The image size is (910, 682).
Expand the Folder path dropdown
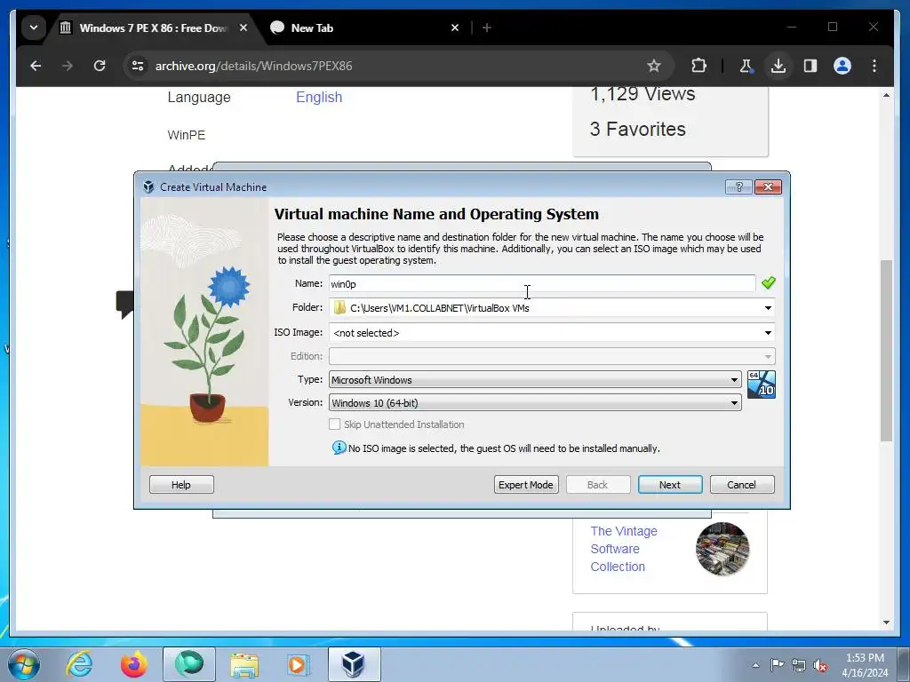(x=768, y=308)
